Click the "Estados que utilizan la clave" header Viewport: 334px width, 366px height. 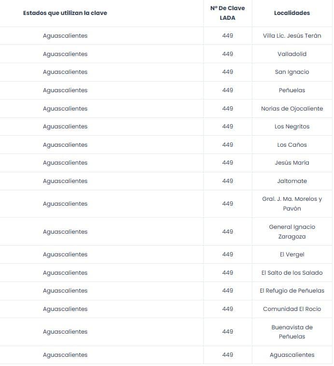pyautogui.click(x=65, y=13)
